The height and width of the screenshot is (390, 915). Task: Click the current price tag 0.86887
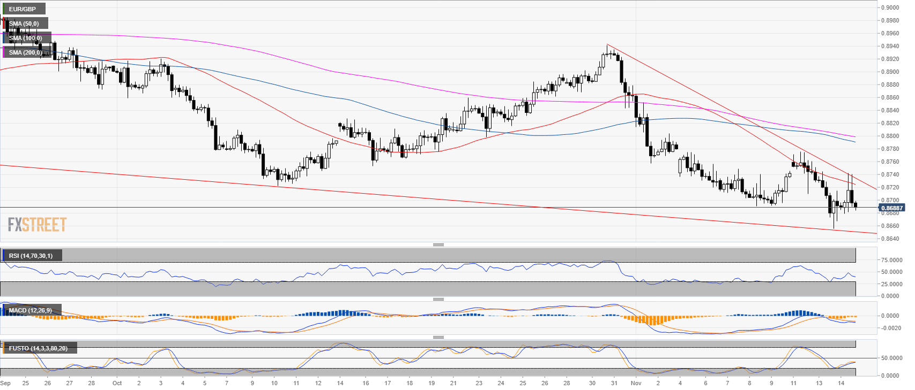pos(891,208)
